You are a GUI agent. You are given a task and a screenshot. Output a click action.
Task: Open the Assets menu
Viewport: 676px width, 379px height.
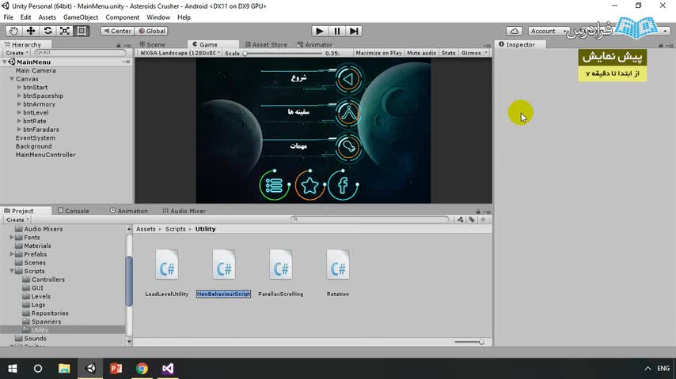point(47,17)
